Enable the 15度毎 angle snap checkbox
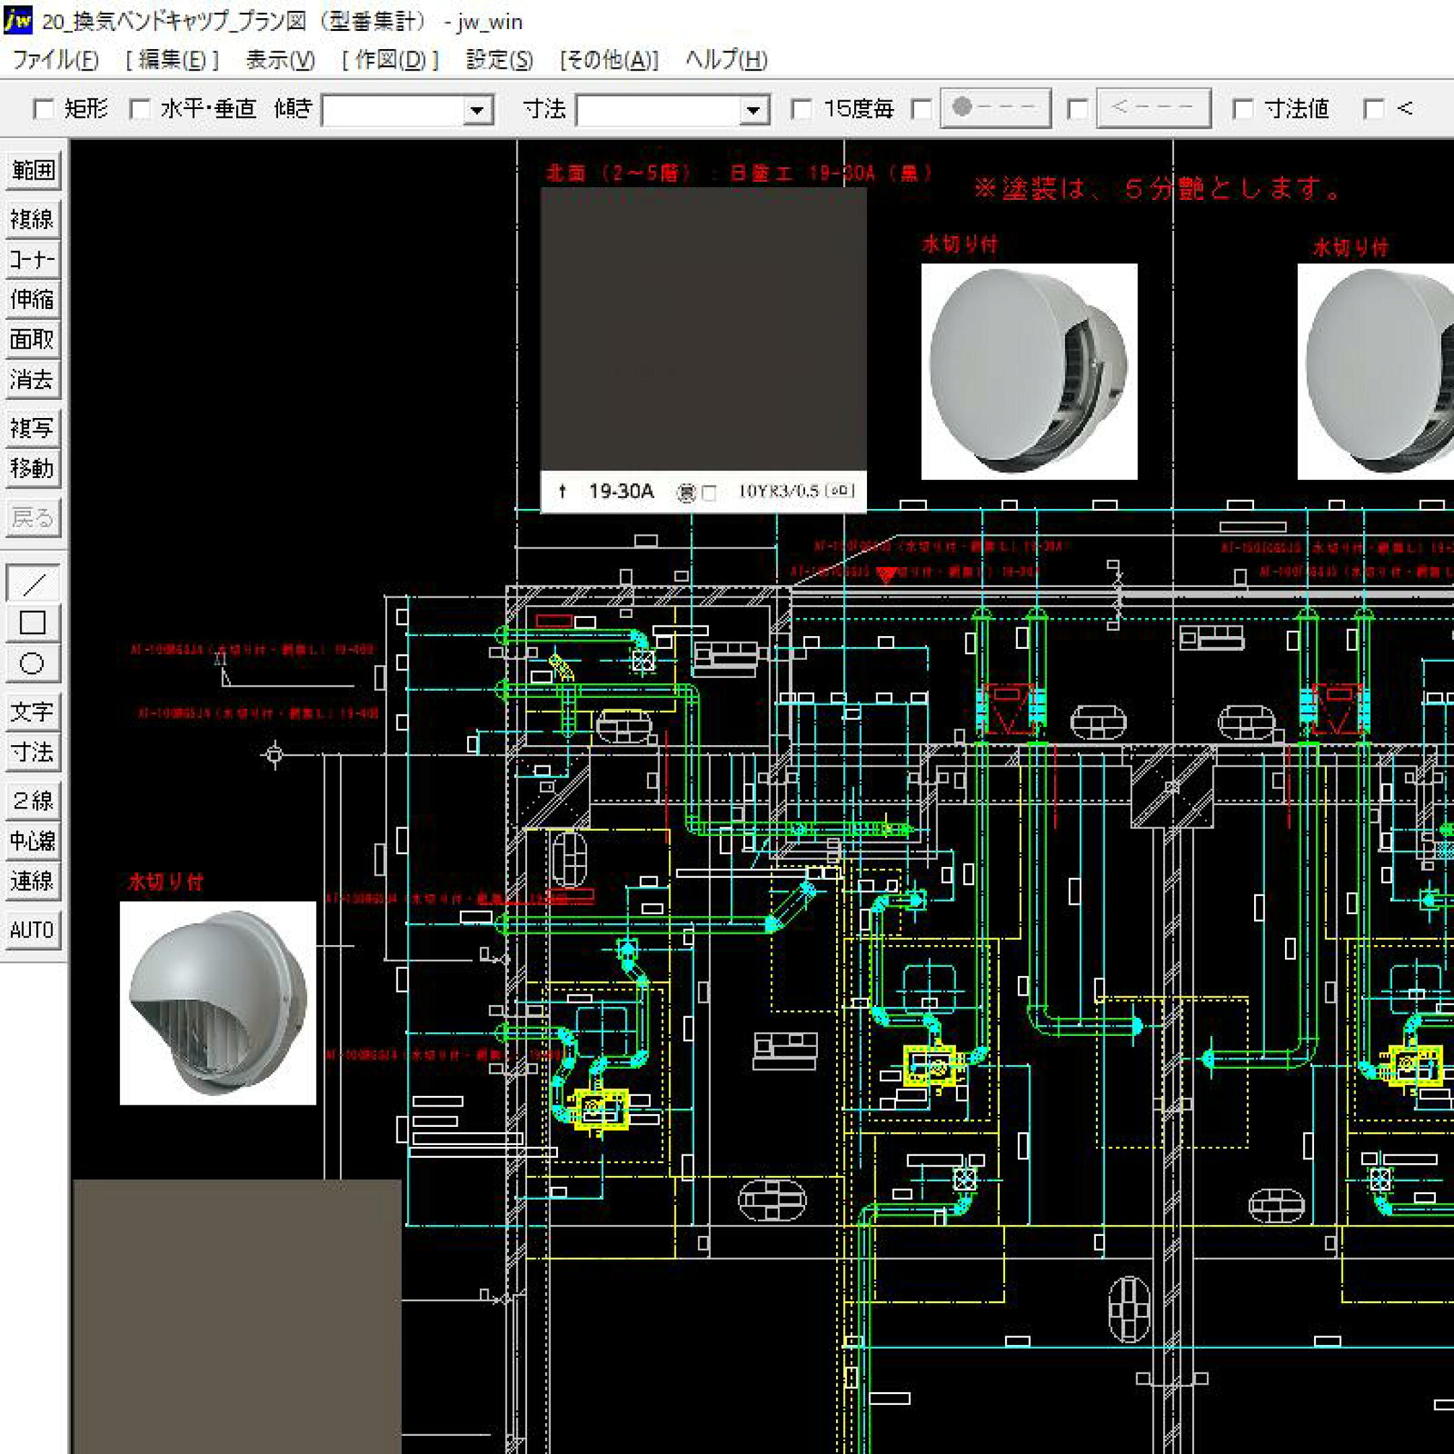1454x1454 pixels. coord(799,108)
